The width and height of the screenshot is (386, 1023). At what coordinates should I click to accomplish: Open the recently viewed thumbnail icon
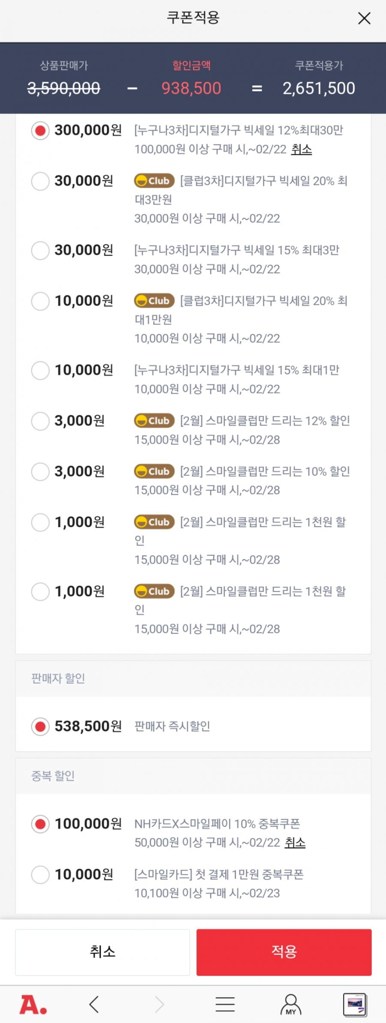[x=355, y=1005]
